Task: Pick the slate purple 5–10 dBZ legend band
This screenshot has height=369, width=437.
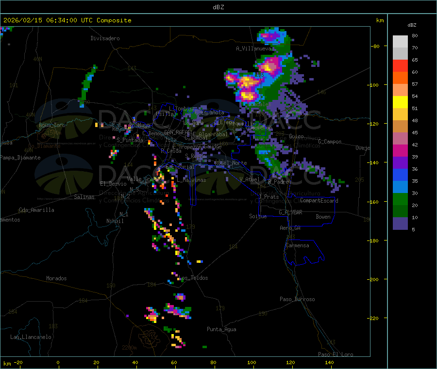Action: click(x=400, y=224)
